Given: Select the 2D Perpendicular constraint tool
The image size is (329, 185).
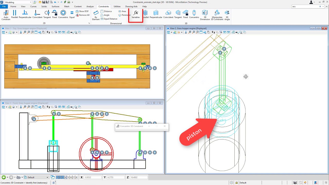Looking at the screenshot, I should click(x=25, y=14).
